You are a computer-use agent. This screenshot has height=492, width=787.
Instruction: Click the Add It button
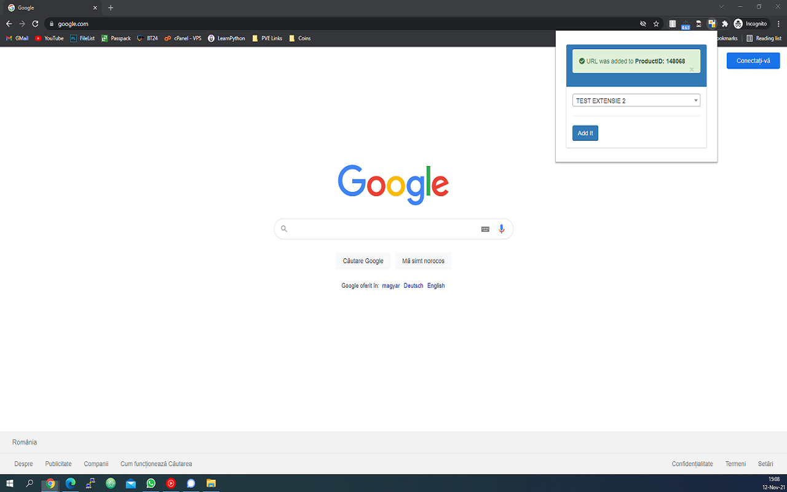pyautogui.click(x=585, y=133)
